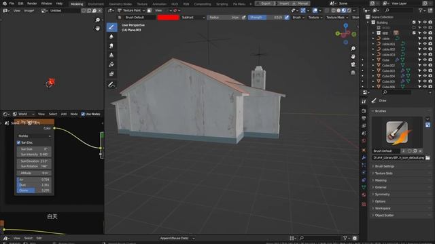The height and width of the screenshot is (244, 435).
Task: Select the Fill tool in viewport toolbar
Action: (111, 64)
